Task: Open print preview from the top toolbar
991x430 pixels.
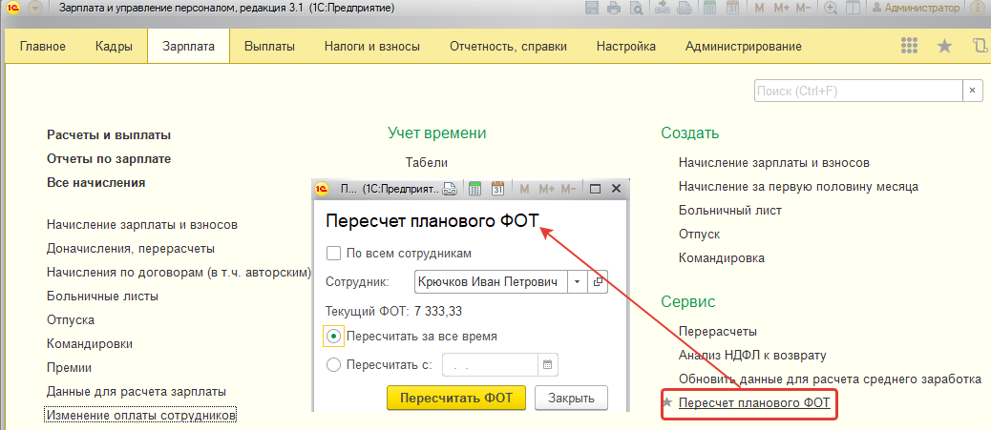Action: point(635,8)
